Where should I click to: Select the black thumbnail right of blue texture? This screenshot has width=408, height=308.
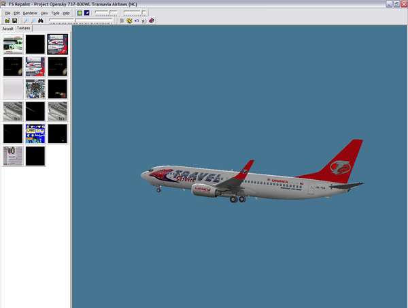click(x=58, y=134)
